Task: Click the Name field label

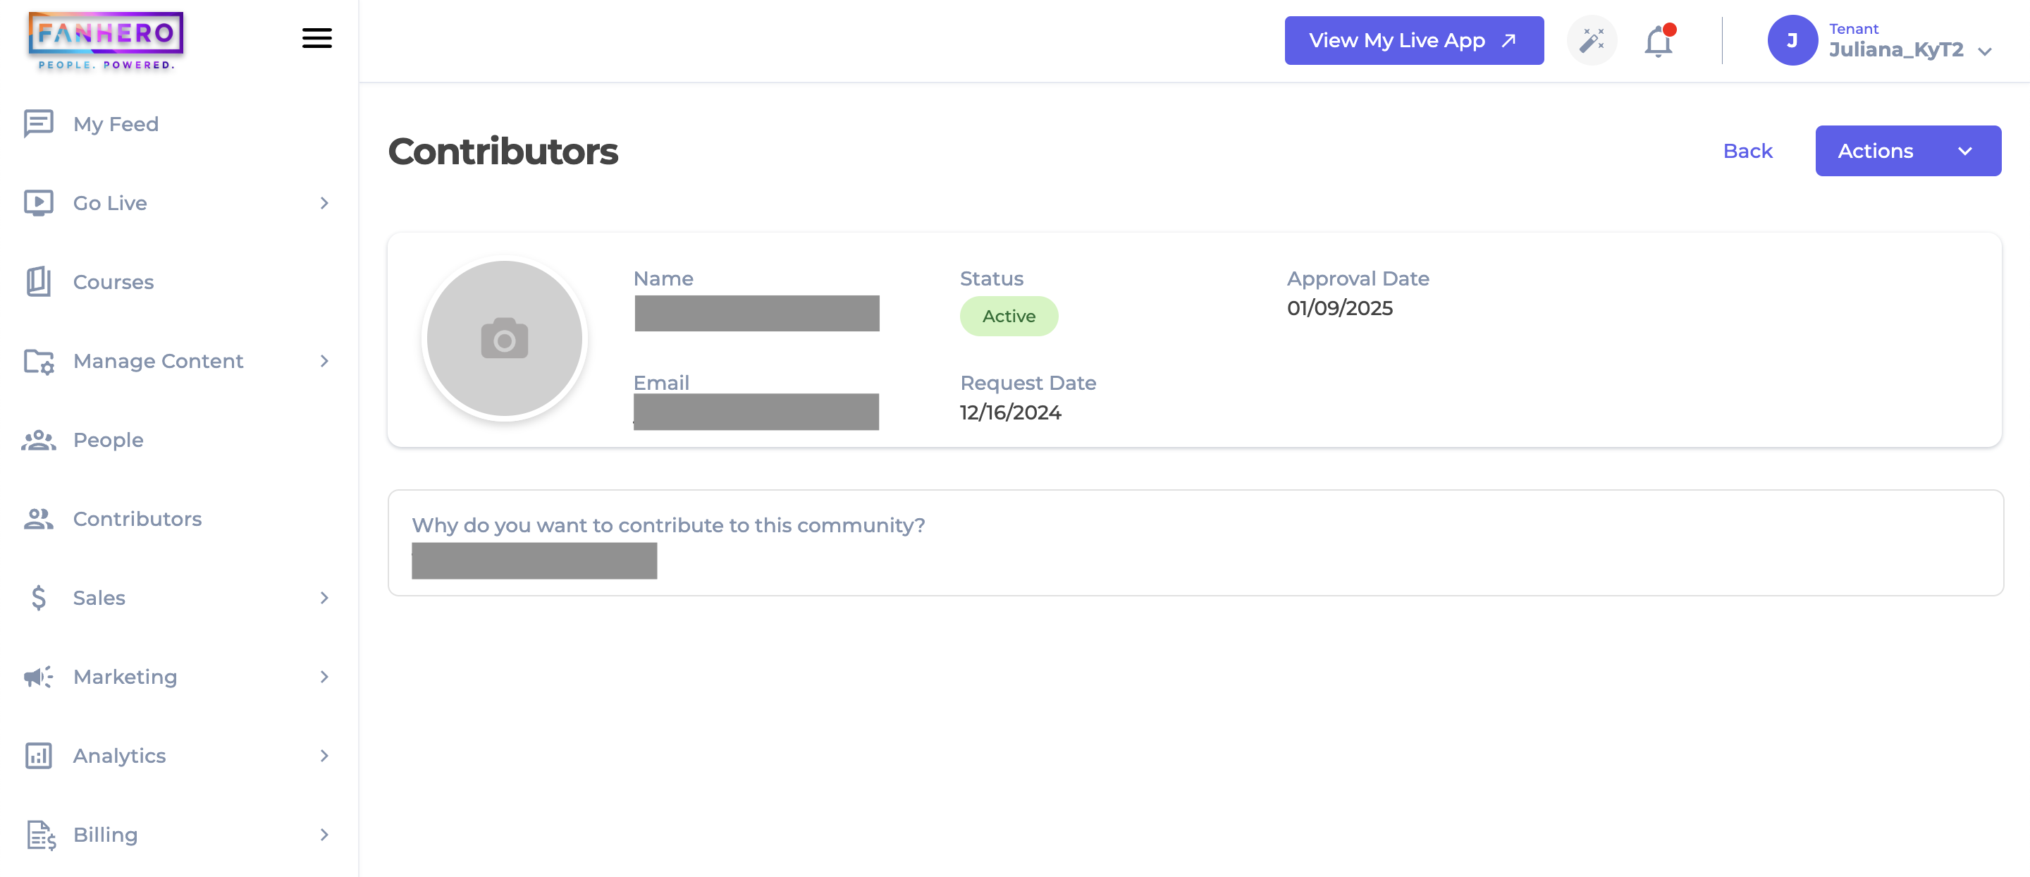Action: tap(663, 278)
